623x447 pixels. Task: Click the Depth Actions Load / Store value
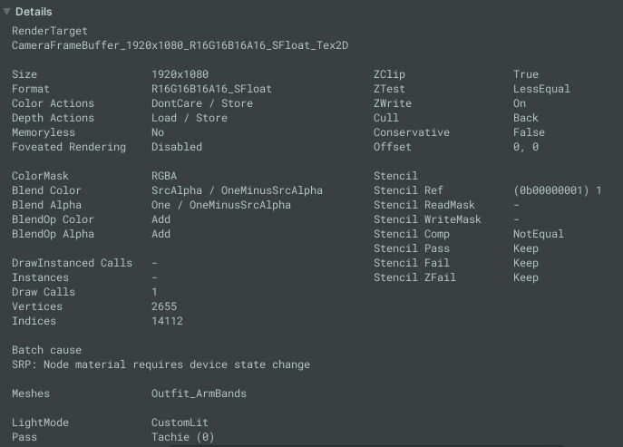pyautogui.click(x=190, y=118)
